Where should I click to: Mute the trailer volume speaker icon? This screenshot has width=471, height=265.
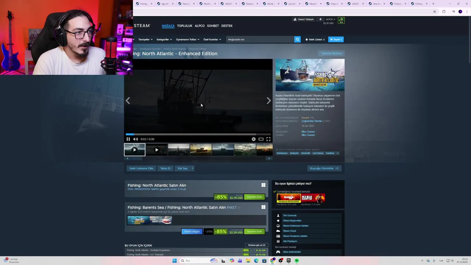click(x=135, y=139)
